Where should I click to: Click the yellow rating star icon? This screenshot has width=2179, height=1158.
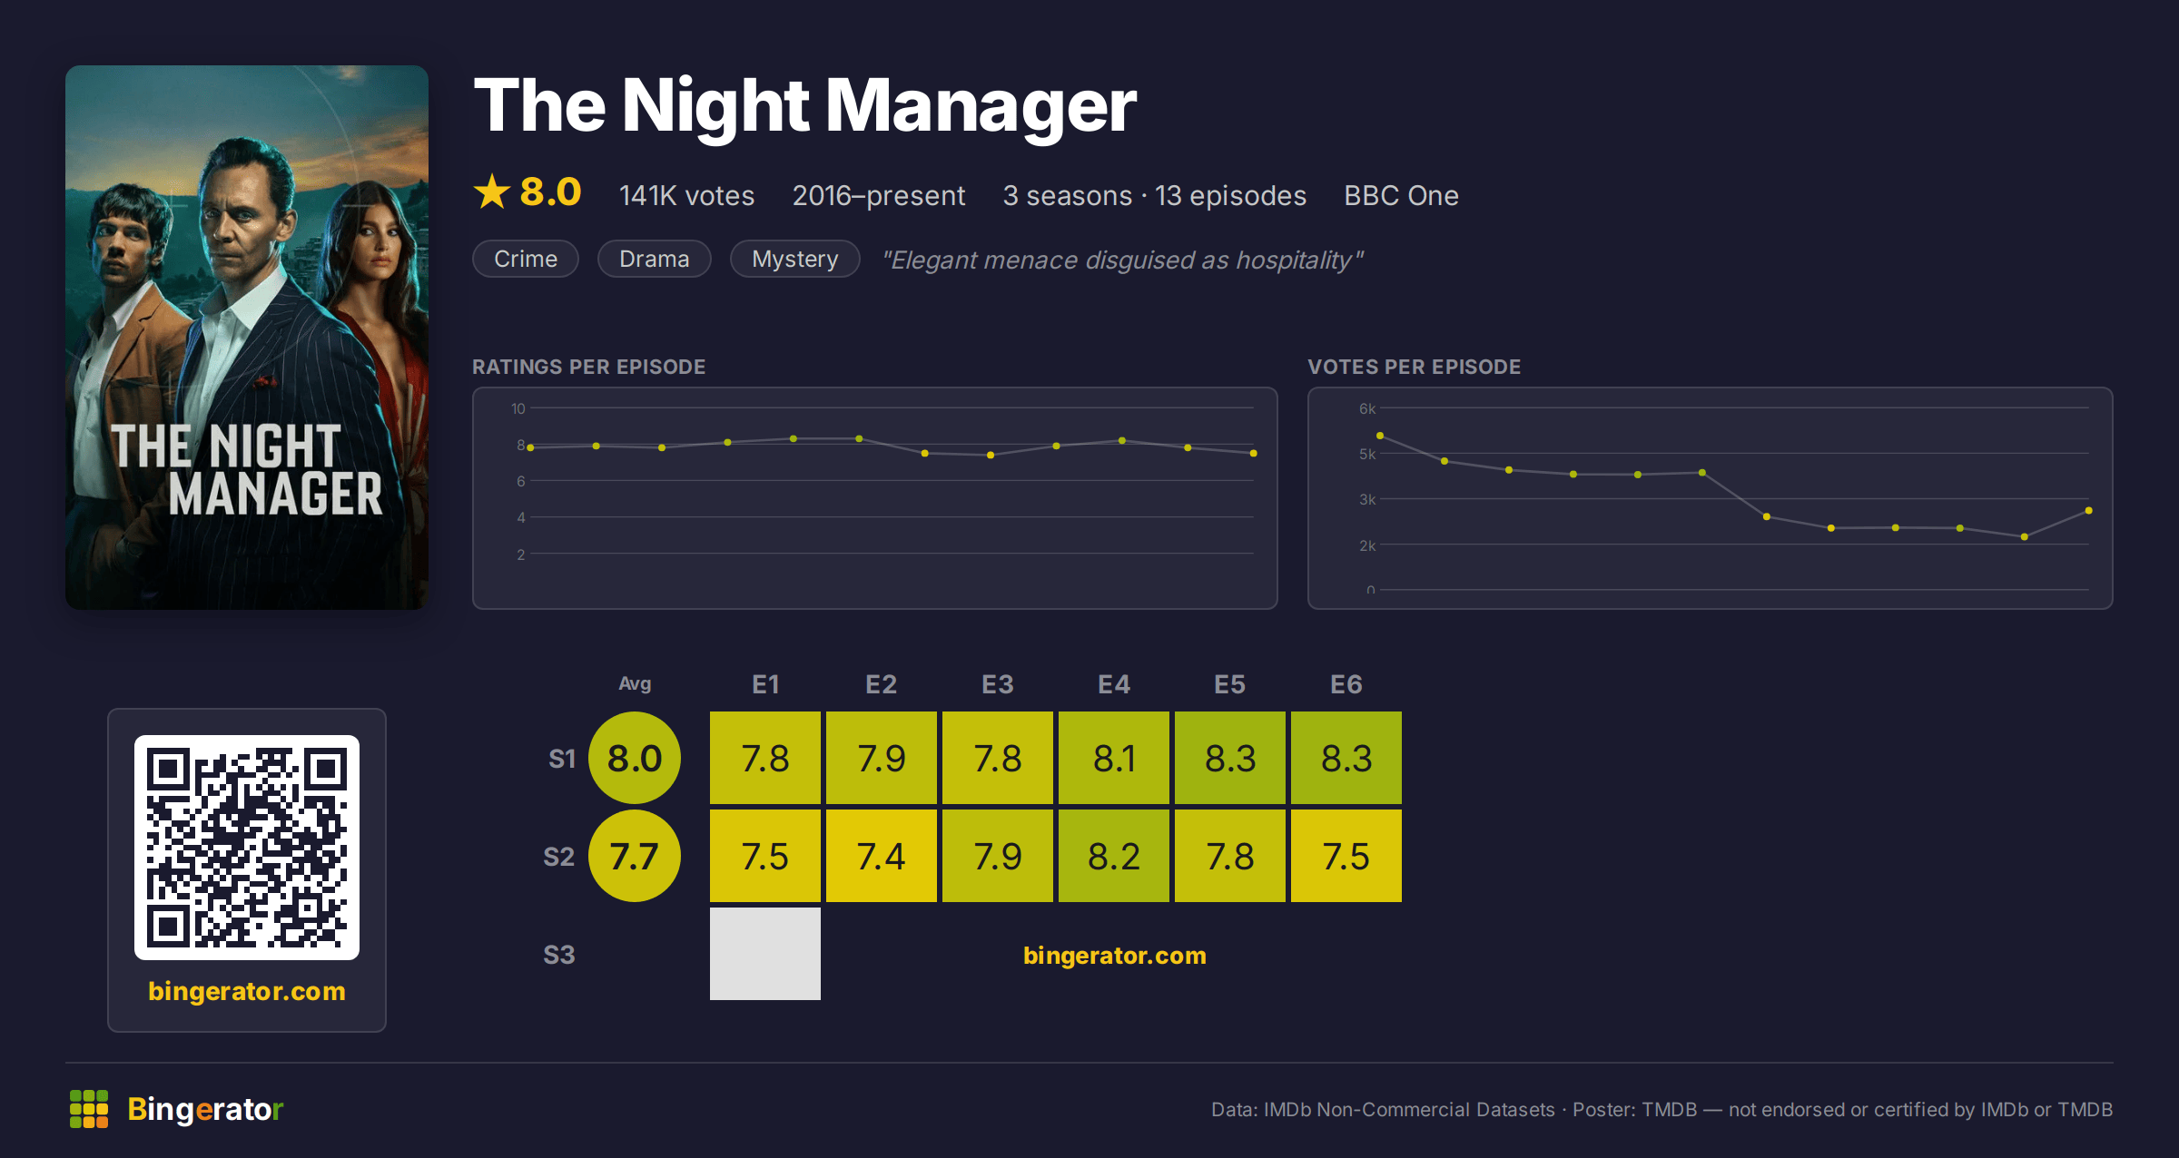(492, 191)
